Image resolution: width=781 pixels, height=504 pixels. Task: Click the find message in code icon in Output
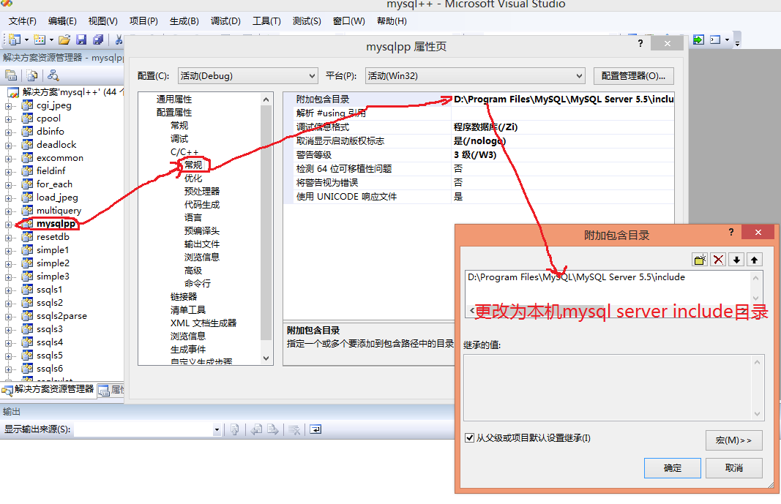(x=235, y=429)
